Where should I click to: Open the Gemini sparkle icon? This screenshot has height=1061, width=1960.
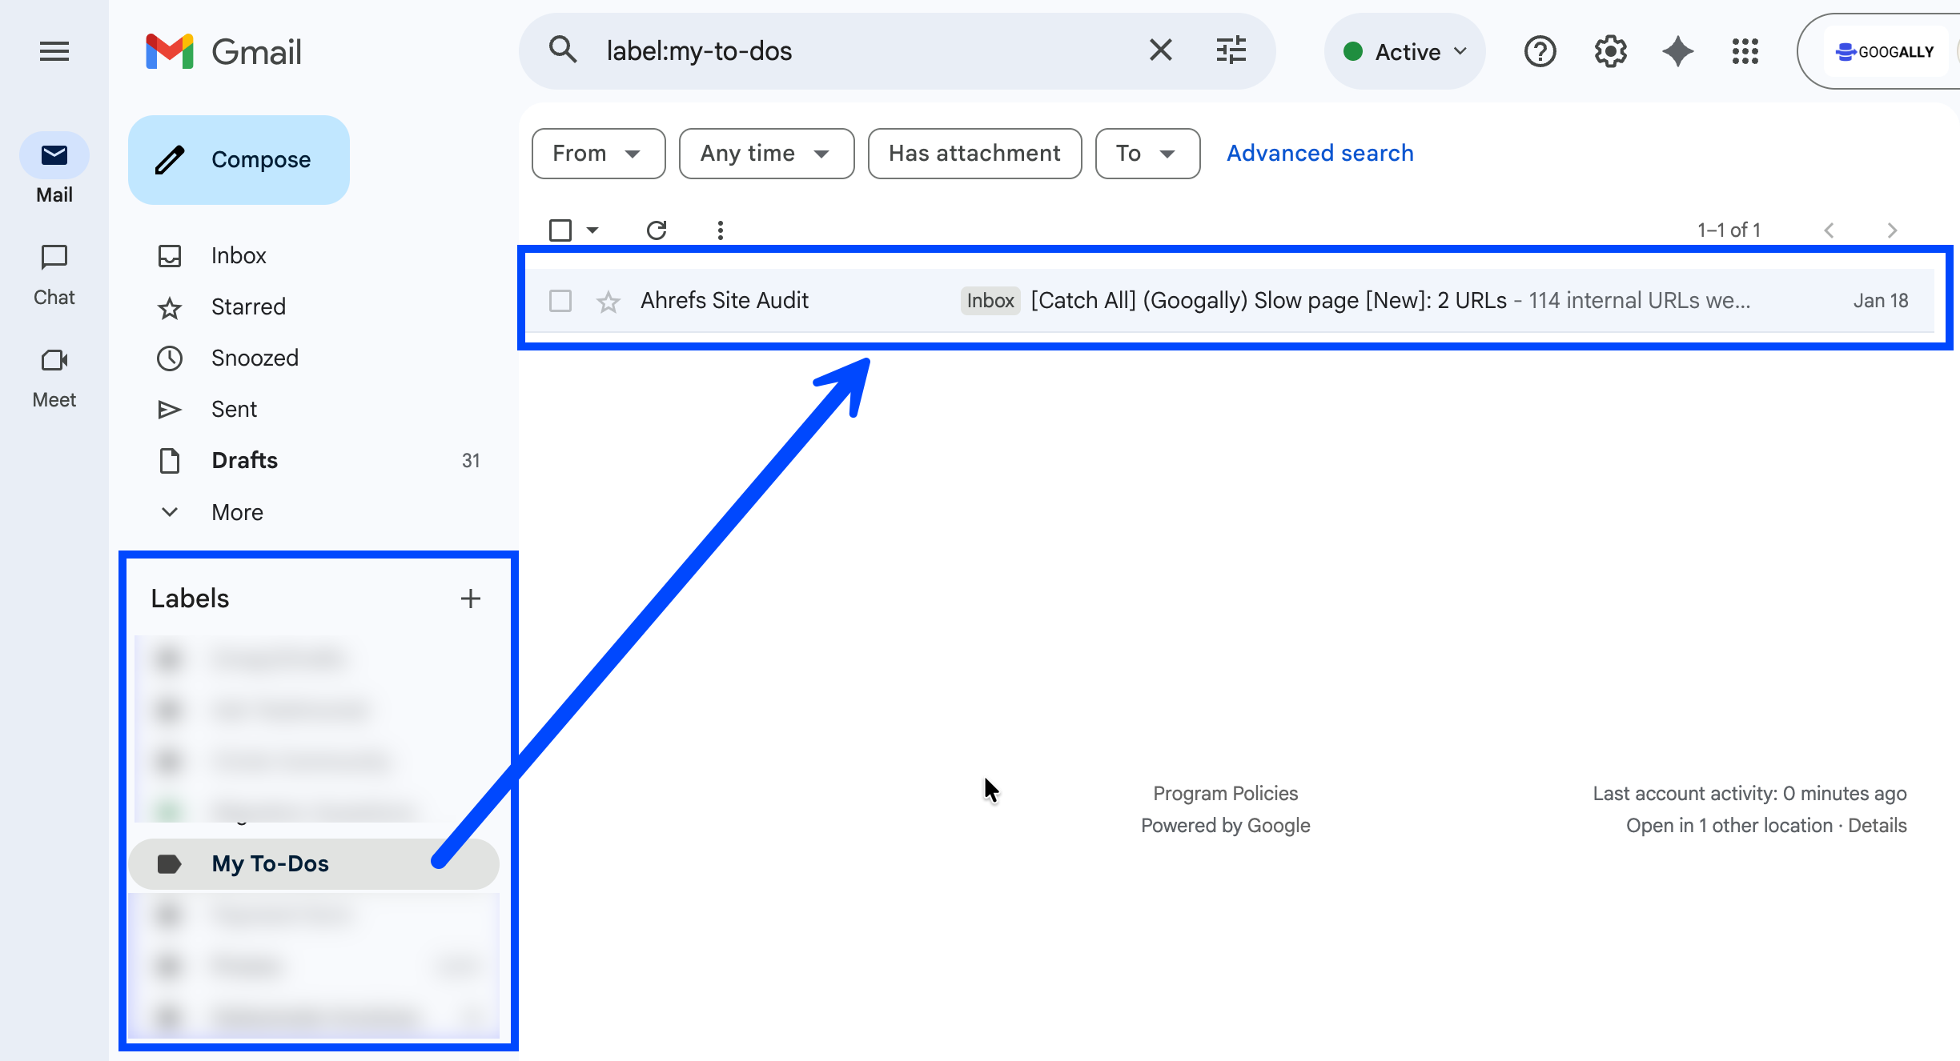click(x=1677, y=52)
